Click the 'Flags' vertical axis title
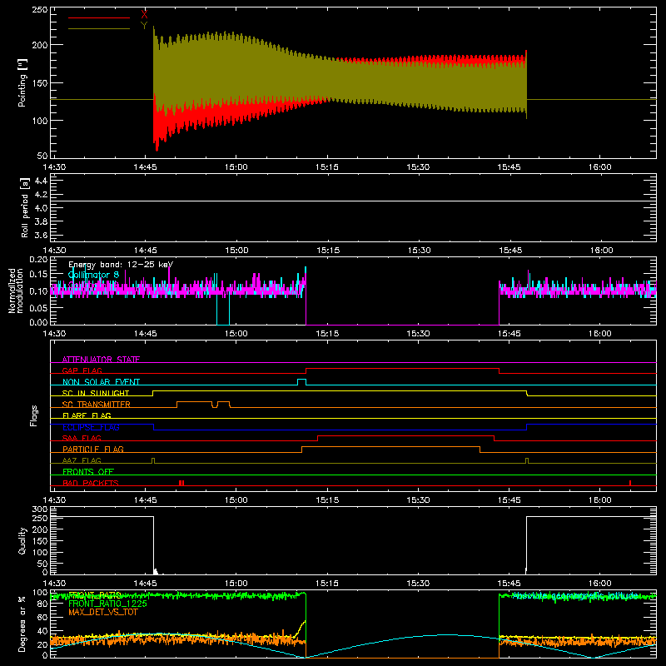The width and height of the screenshot is (666, 666). click(x=33, y=415)
